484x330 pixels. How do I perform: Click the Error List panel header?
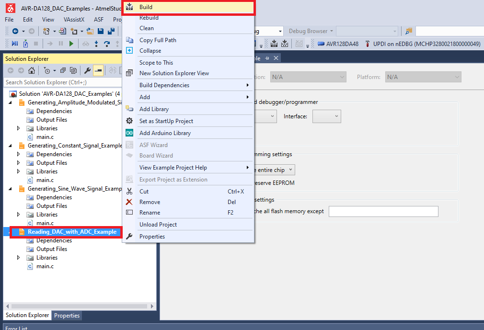coord(16,328)
